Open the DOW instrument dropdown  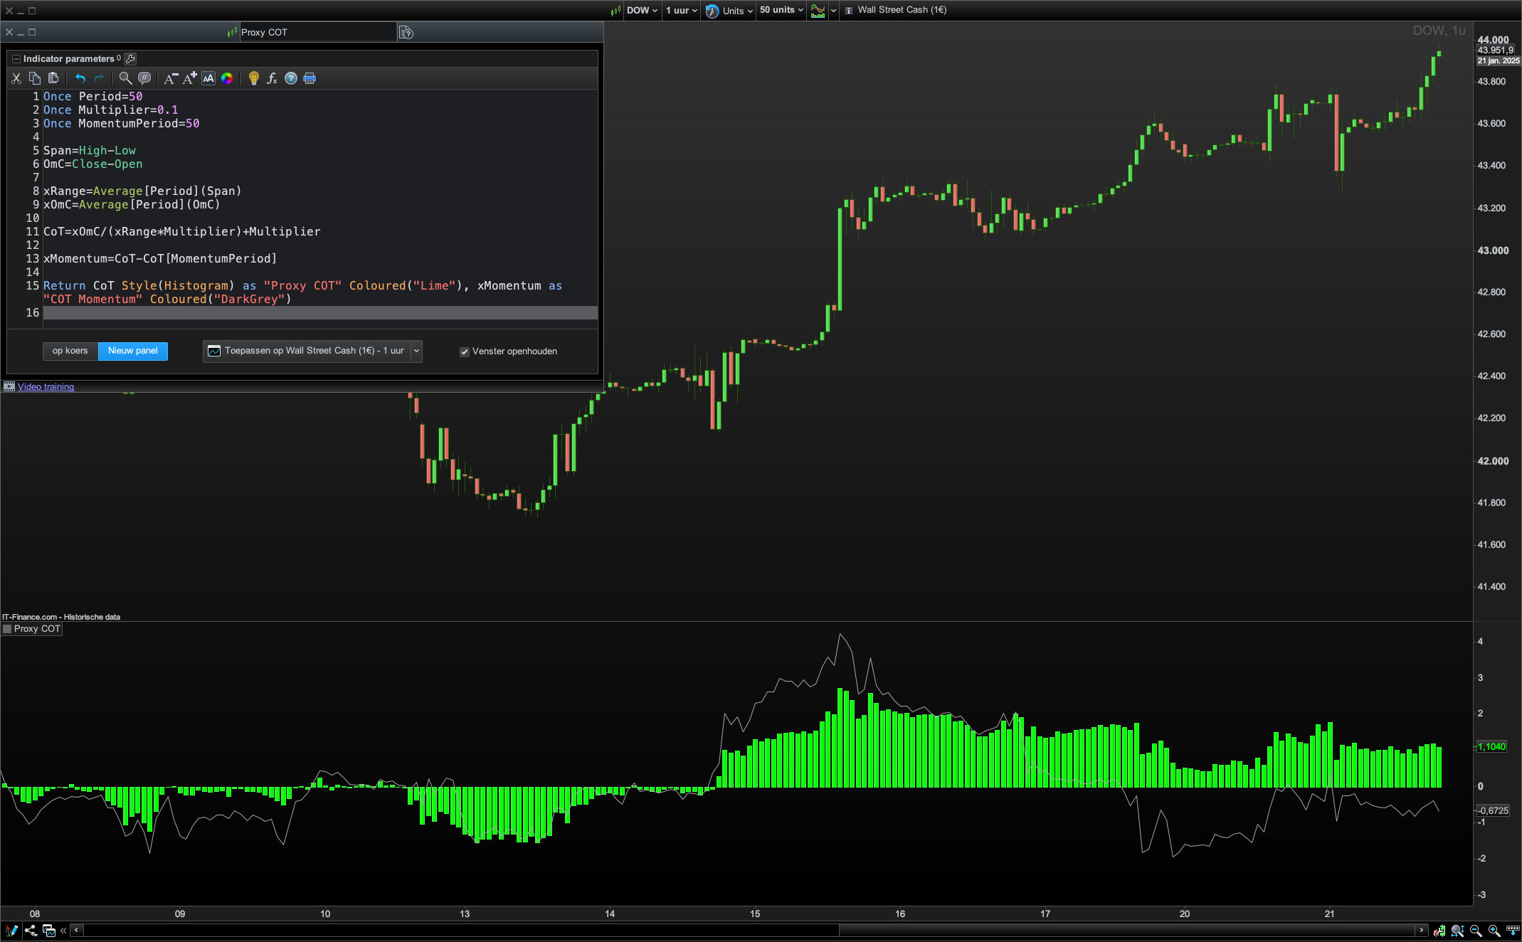[x=642, y=10]
